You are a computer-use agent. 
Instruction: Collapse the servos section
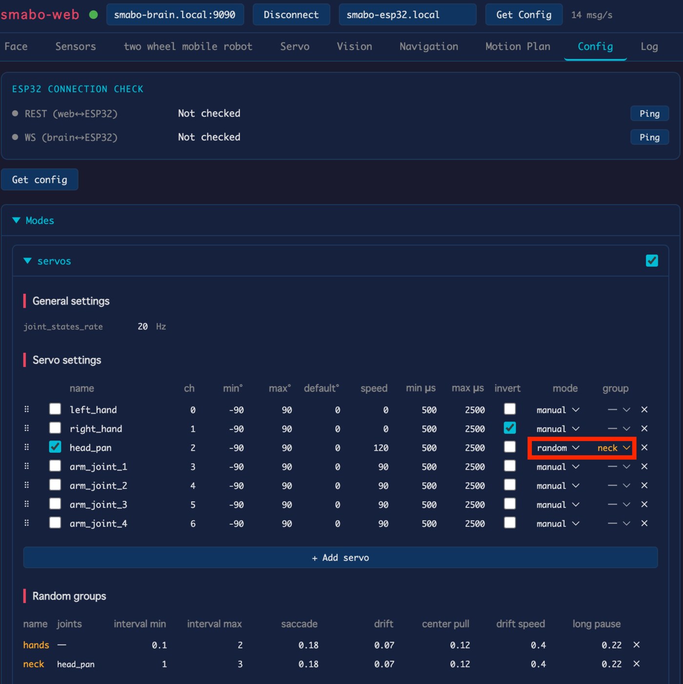(47, 261)
